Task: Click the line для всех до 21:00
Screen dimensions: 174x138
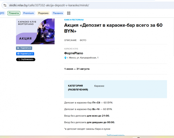Action: pyautogui.click(x=87, y=116)
